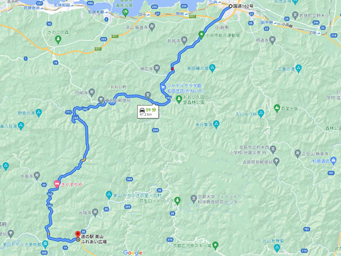Select the pink hotel marker さぐすりや
This screenshot has height=256, width=341.
[56, 185]
